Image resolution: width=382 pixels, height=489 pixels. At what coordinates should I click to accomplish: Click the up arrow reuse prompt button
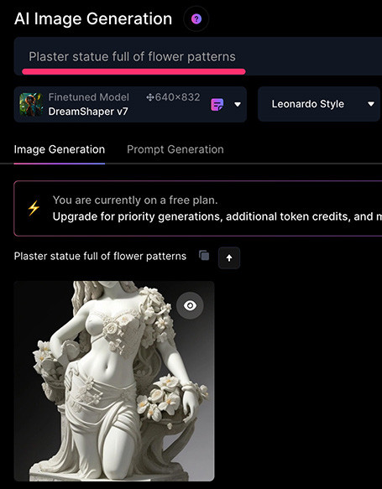click(x=229, y=258)
